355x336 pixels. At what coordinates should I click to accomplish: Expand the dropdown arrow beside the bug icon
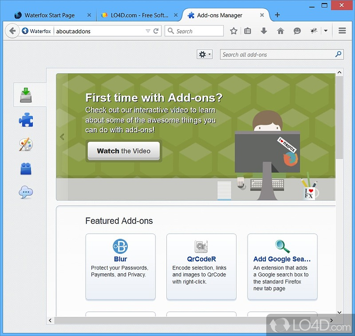pos(326,31)
